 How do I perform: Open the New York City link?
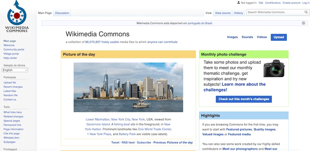click(x=121, y=119)
